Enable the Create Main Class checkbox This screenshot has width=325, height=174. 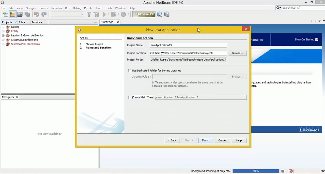(x=130, y=97)
